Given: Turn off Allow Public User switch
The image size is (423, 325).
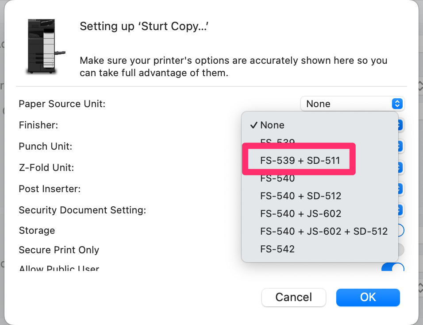Looking at the screenshot, I should click(x=393, y=267).
